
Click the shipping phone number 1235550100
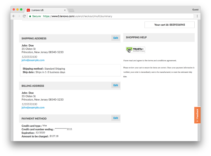click(x=29, y=57)
